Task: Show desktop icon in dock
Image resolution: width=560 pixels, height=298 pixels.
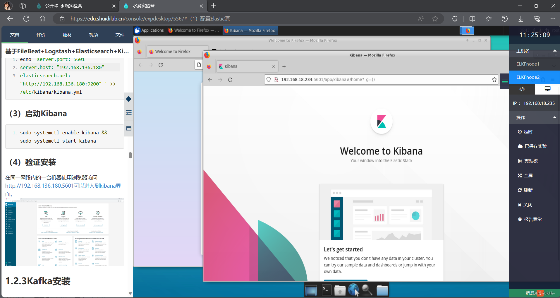Action: (x=311, y=290)
